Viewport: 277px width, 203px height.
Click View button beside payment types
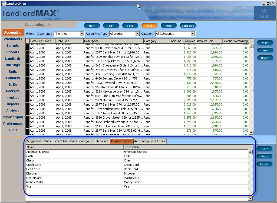coord(265,156)
